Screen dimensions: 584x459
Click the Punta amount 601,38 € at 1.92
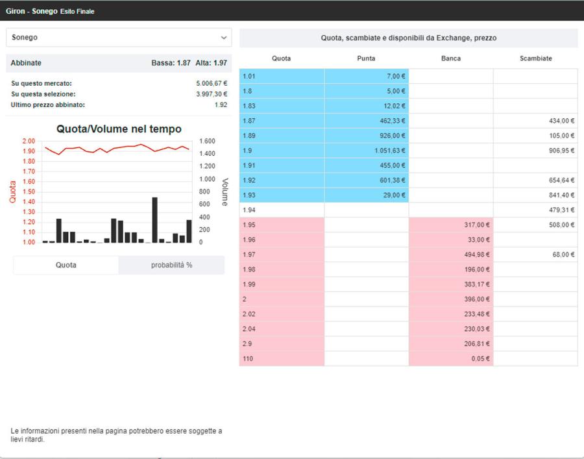pyautogui.click(x=367, y=180)
